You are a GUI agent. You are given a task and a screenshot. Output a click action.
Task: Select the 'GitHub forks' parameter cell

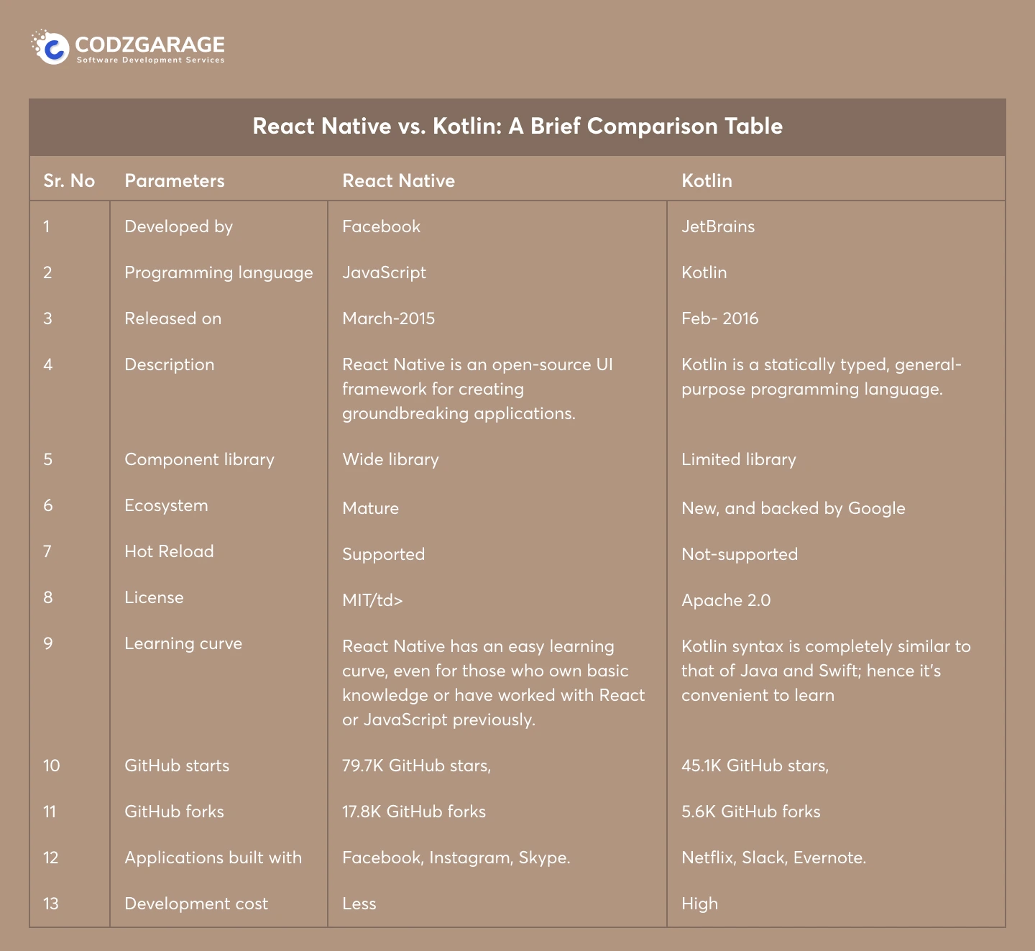[174, 812]
